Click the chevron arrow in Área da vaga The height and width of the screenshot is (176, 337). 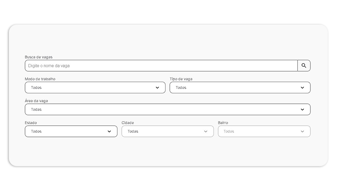point(302,110)
